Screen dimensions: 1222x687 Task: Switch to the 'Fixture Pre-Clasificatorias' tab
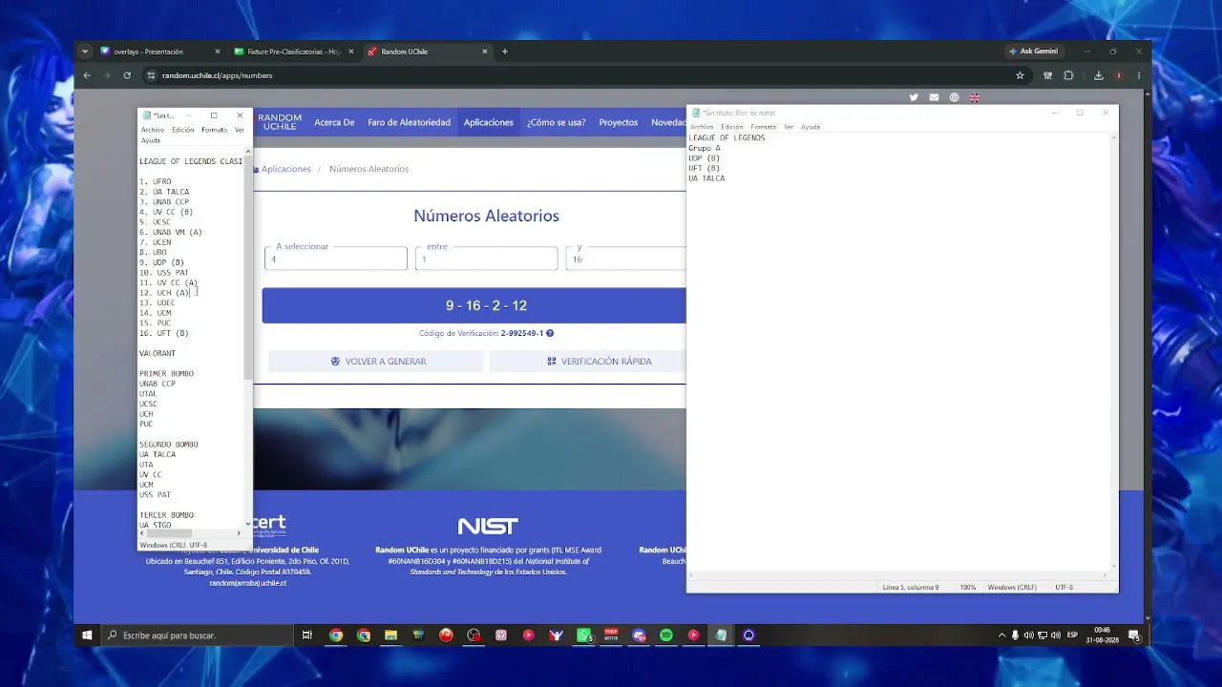pyautogui.click(x=292, y=52)
